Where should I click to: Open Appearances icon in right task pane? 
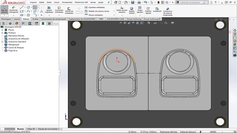[234, 44]
